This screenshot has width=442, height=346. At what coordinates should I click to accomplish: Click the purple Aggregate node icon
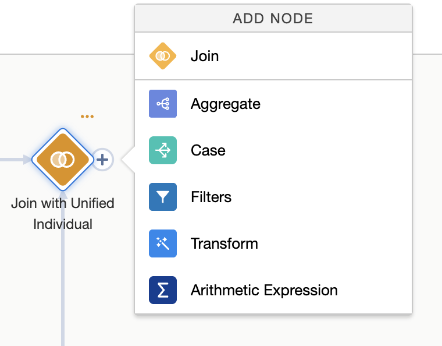(163, 104)
